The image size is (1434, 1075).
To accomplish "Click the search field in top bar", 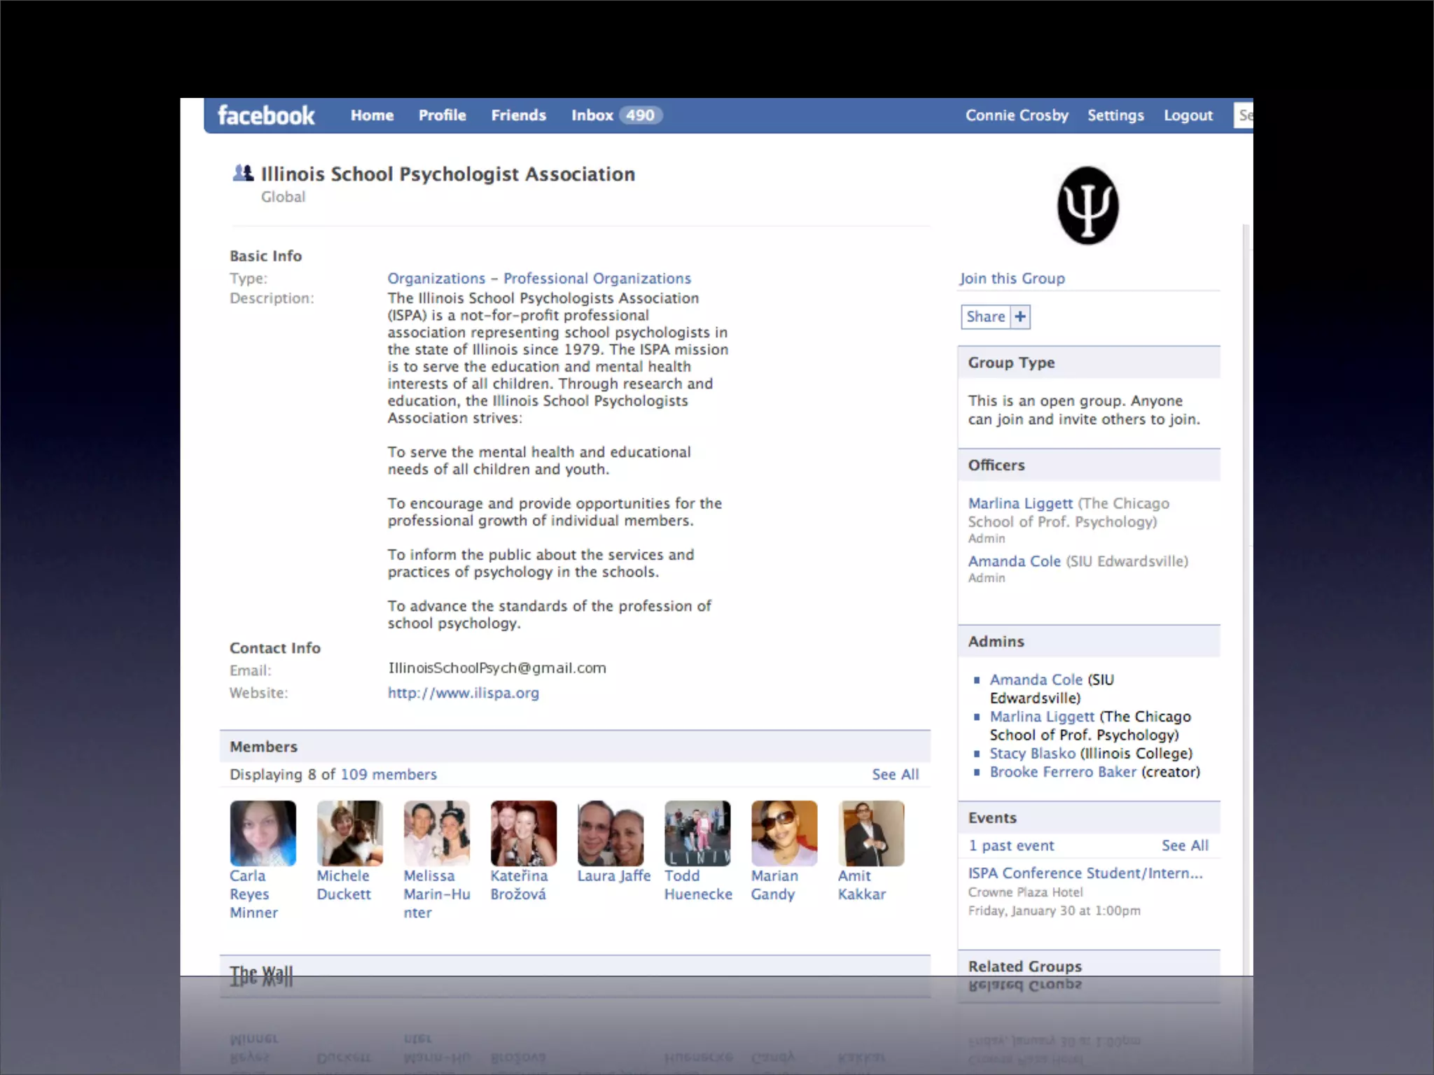I will click(x=1244, y=115).
